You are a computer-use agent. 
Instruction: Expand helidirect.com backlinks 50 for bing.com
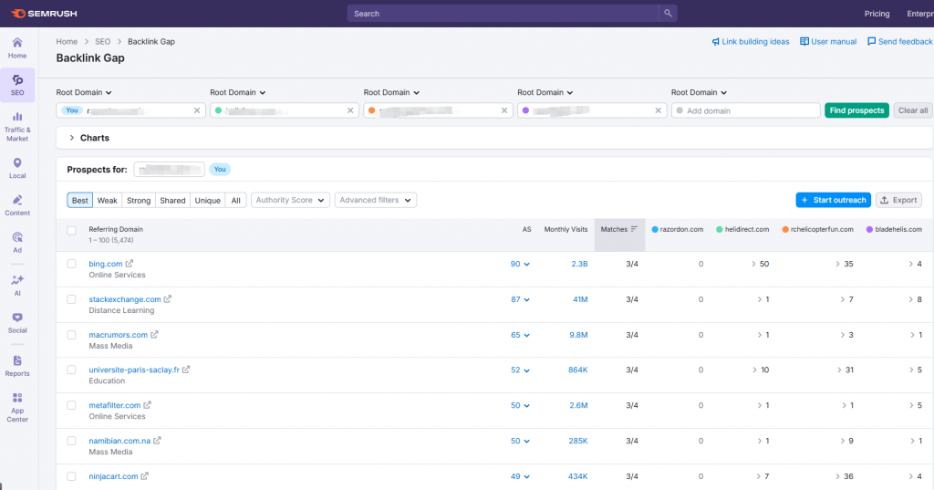[760, 264]
